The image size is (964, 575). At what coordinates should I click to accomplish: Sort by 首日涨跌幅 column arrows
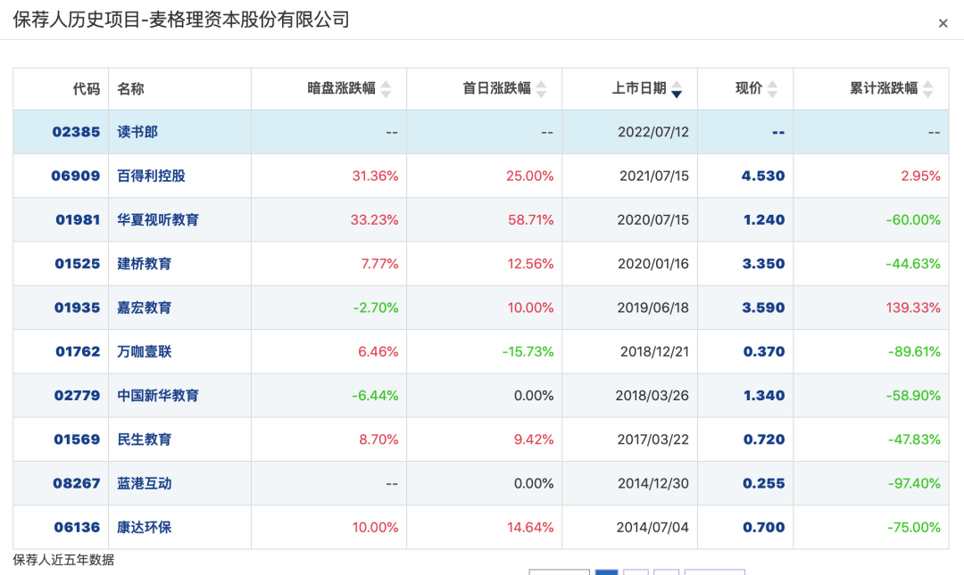click(541, 89)
